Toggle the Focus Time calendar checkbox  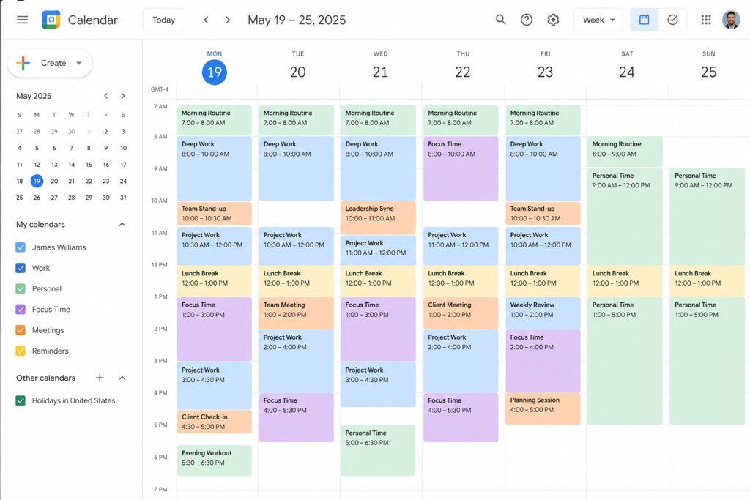pyautogui.click(x=21, y=309)
